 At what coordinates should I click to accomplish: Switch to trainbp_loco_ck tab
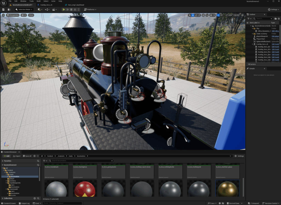point(46,5)
